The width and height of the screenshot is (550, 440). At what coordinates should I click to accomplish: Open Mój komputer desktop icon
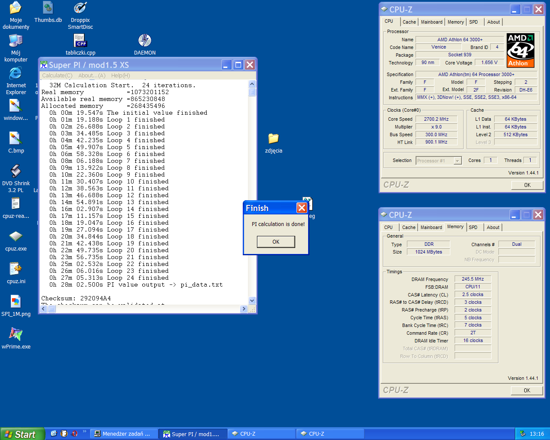tap(16, 48)
